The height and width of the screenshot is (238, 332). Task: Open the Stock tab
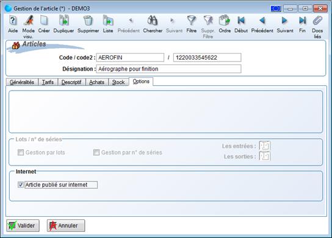coord(118,82)
